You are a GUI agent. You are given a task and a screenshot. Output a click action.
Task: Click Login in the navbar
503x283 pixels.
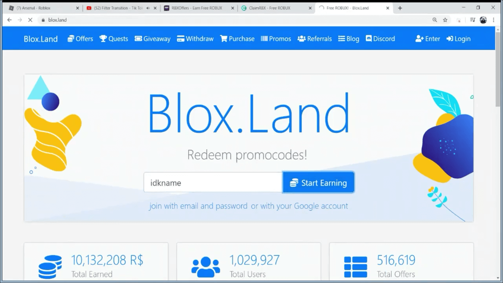click(459, 39)
